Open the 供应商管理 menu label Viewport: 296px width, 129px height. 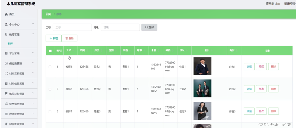point(16,64)
